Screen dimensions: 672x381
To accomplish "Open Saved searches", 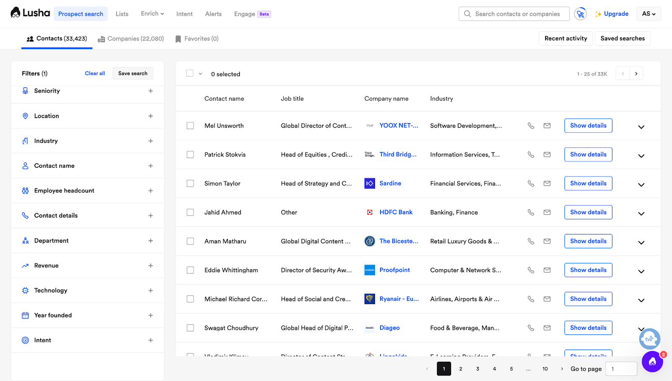I will tap(622, 38).
